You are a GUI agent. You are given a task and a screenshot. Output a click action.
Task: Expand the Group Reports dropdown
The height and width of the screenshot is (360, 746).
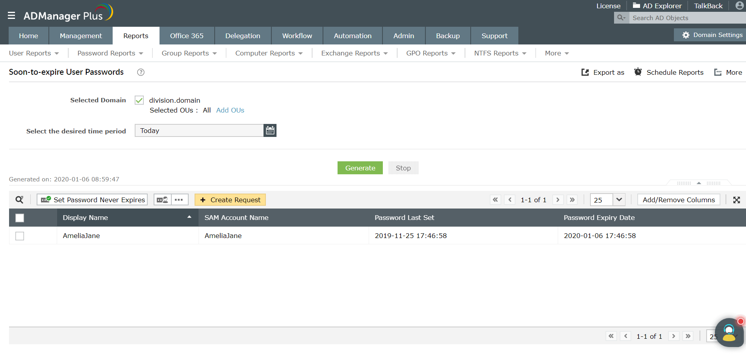click(x=189, y=53)
